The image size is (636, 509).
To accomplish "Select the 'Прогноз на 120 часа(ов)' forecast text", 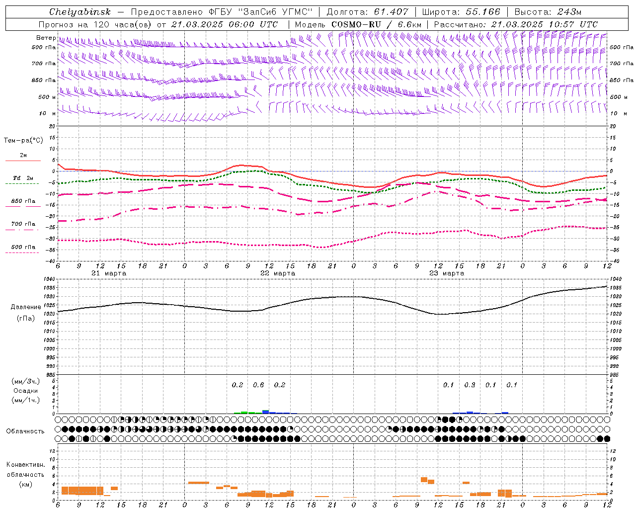I will click(x=95, y=24).
